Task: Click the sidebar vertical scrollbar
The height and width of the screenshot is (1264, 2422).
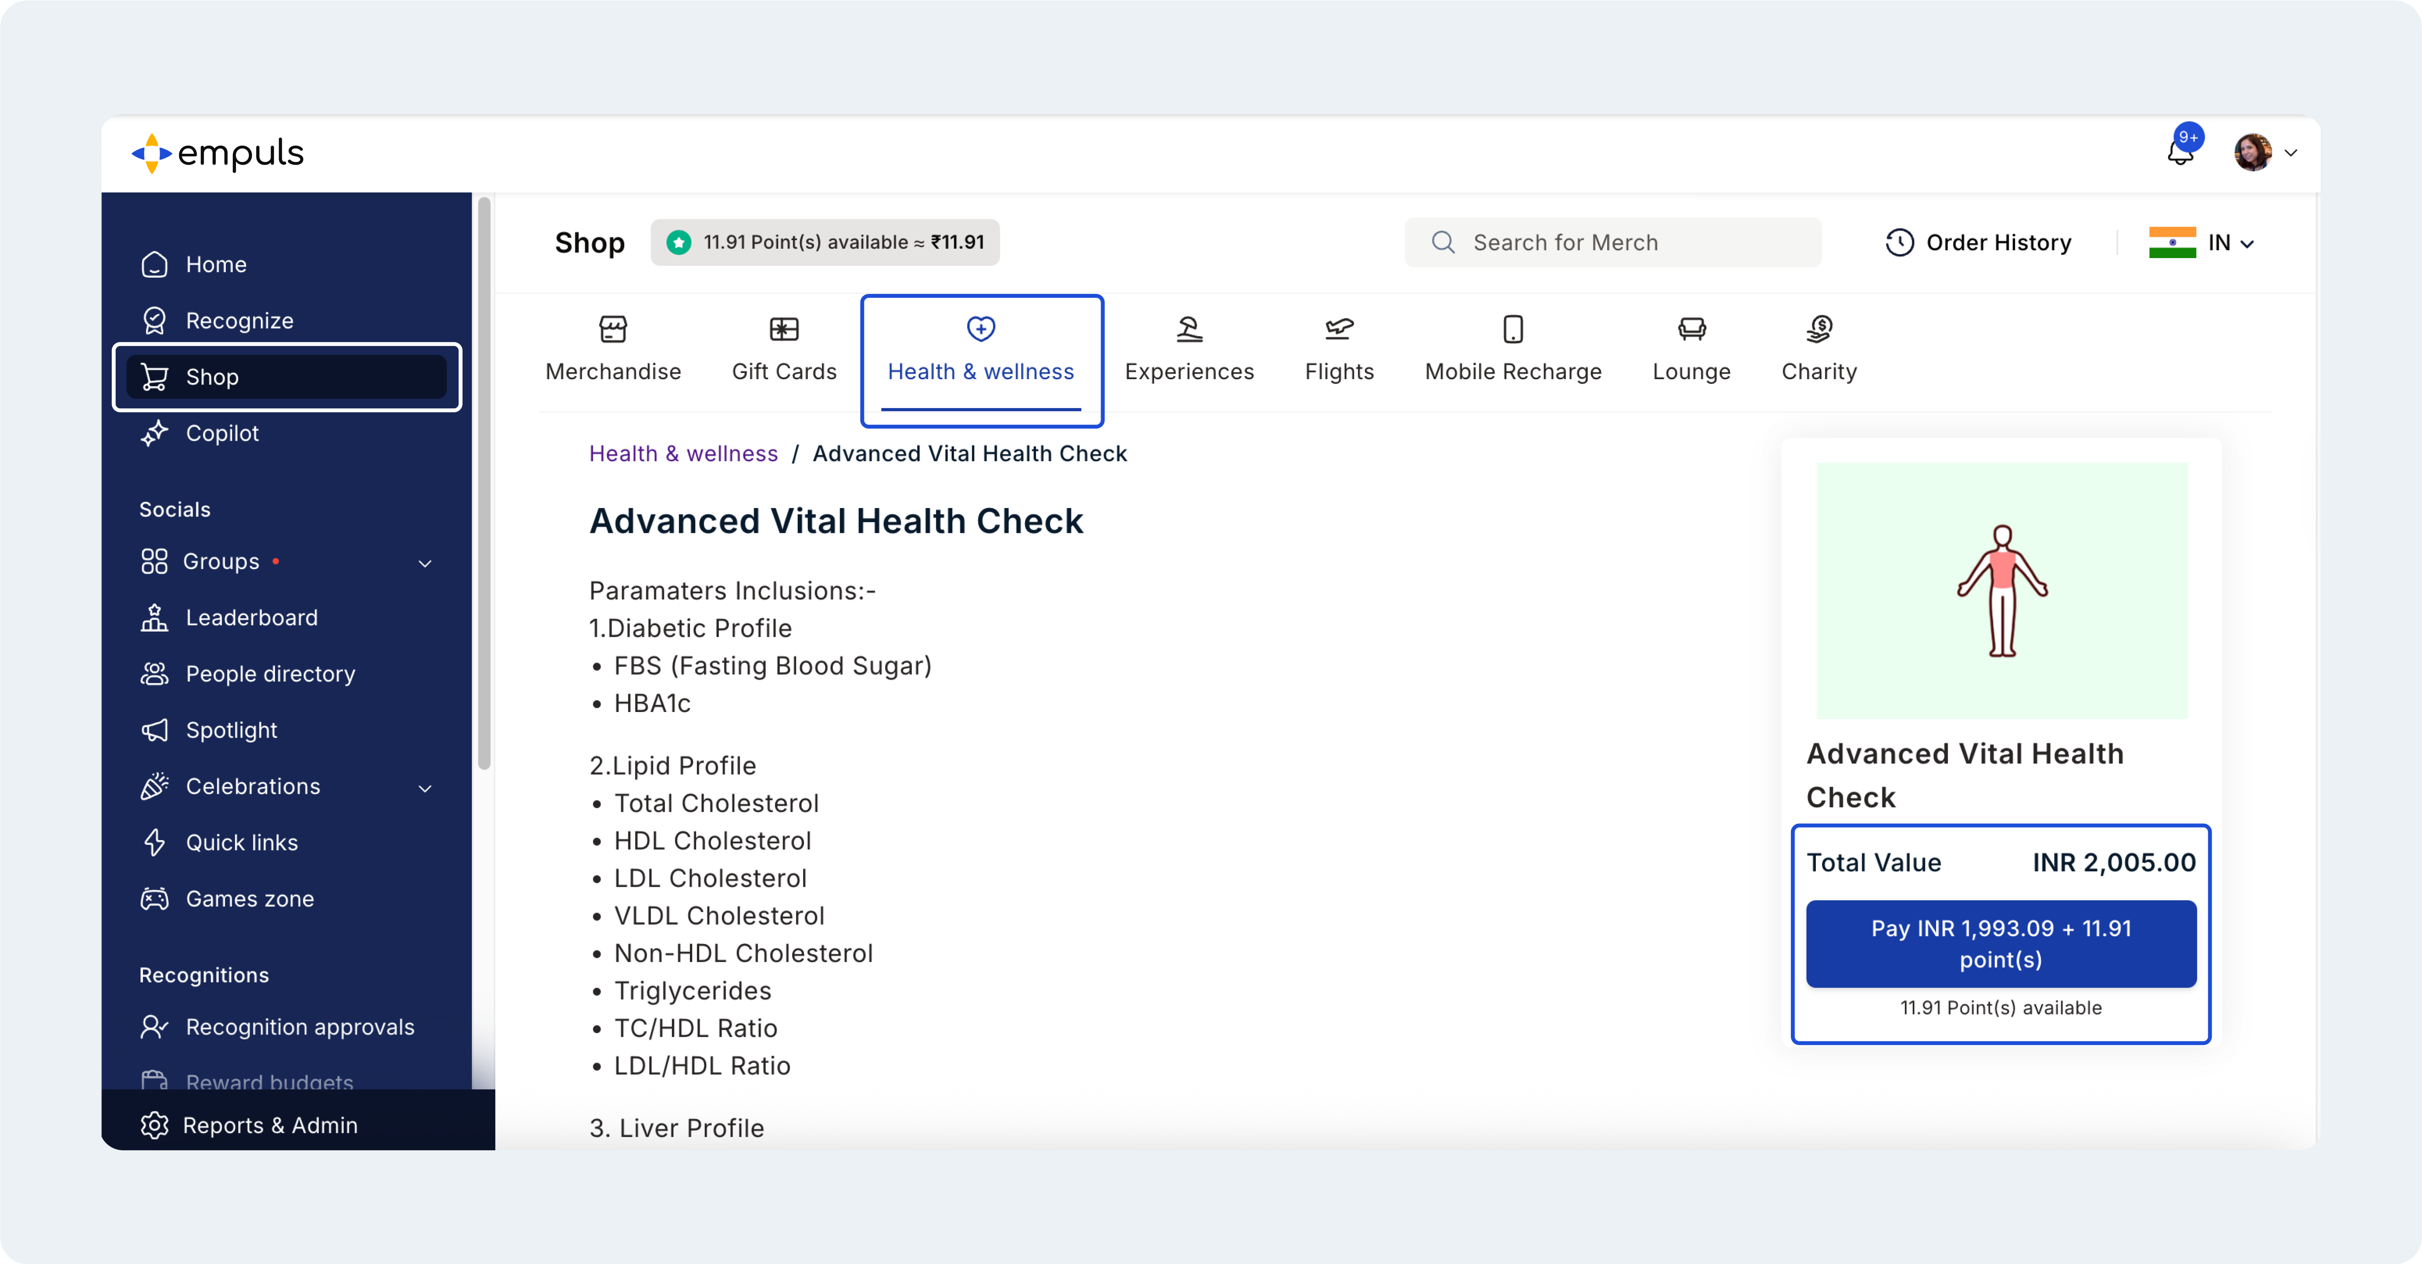Action: pos(484,484)
